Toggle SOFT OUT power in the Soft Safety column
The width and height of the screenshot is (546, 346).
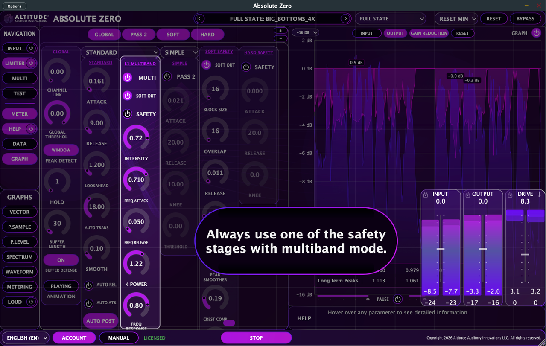coord(207,65)
